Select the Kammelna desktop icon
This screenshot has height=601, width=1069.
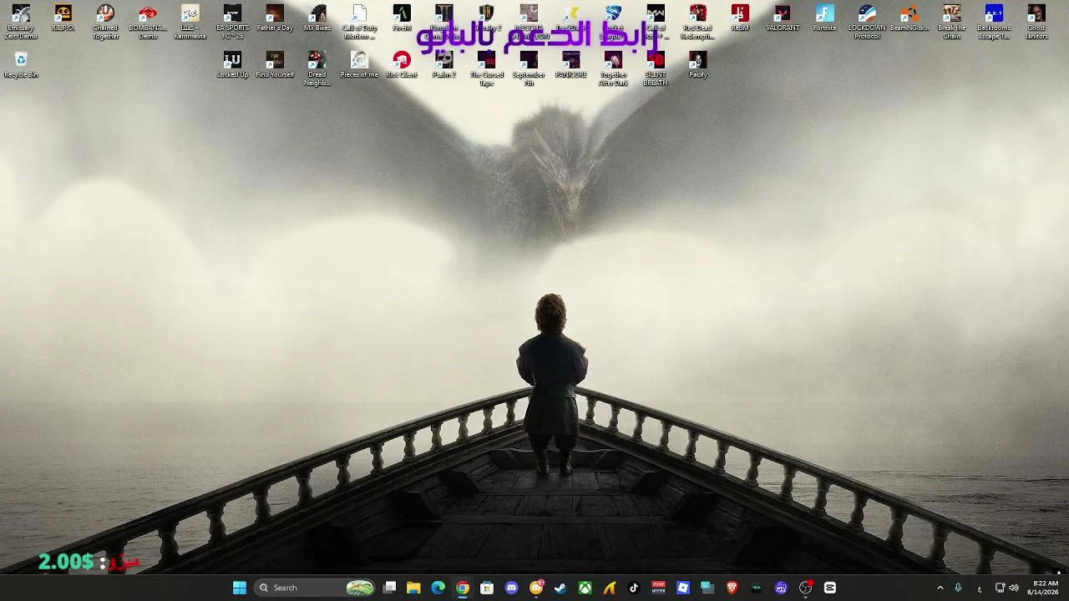click(x=190, y=23)
